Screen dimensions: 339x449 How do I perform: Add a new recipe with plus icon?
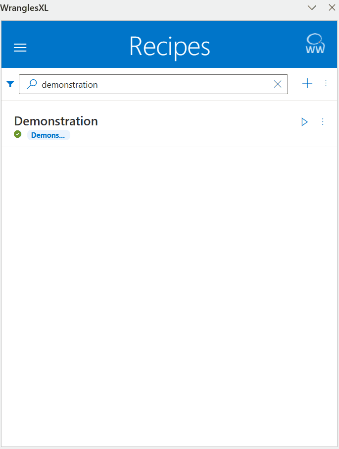pos(307,83)
